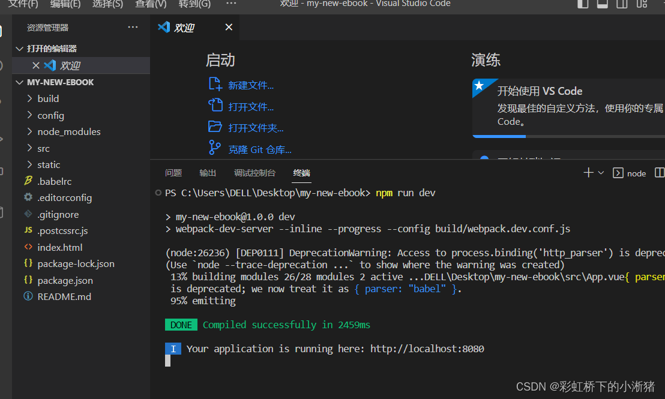Click the star badge on the walkthrough card

tap(479, 86)
